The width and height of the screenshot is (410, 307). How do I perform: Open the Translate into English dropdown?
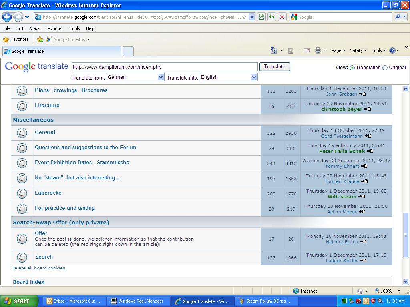click(x=228, y=77)
